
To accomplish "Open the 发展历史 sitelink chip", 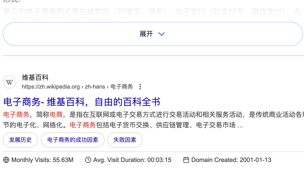I will (20, 140).
